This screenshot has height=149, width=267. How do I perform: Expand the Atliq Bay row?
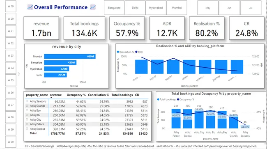click(27, 110)
